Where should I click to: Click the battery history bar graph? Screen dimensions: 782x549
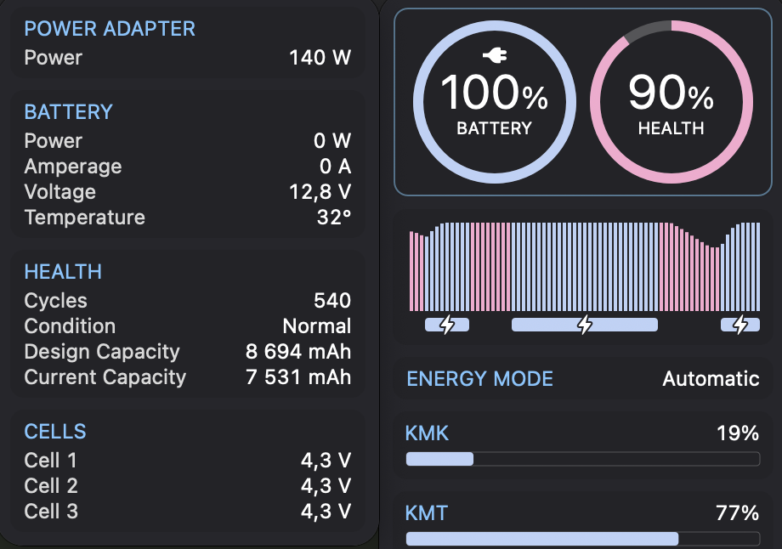pyautogui.click(x=584, y=267)
